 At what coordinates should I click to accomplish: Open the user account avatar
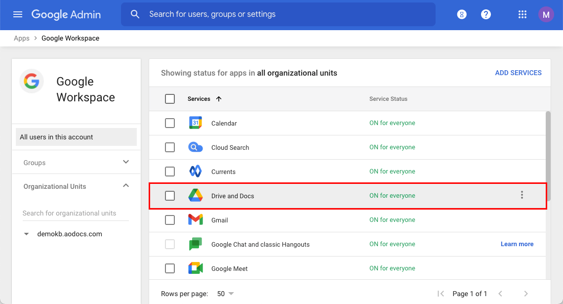546,14
